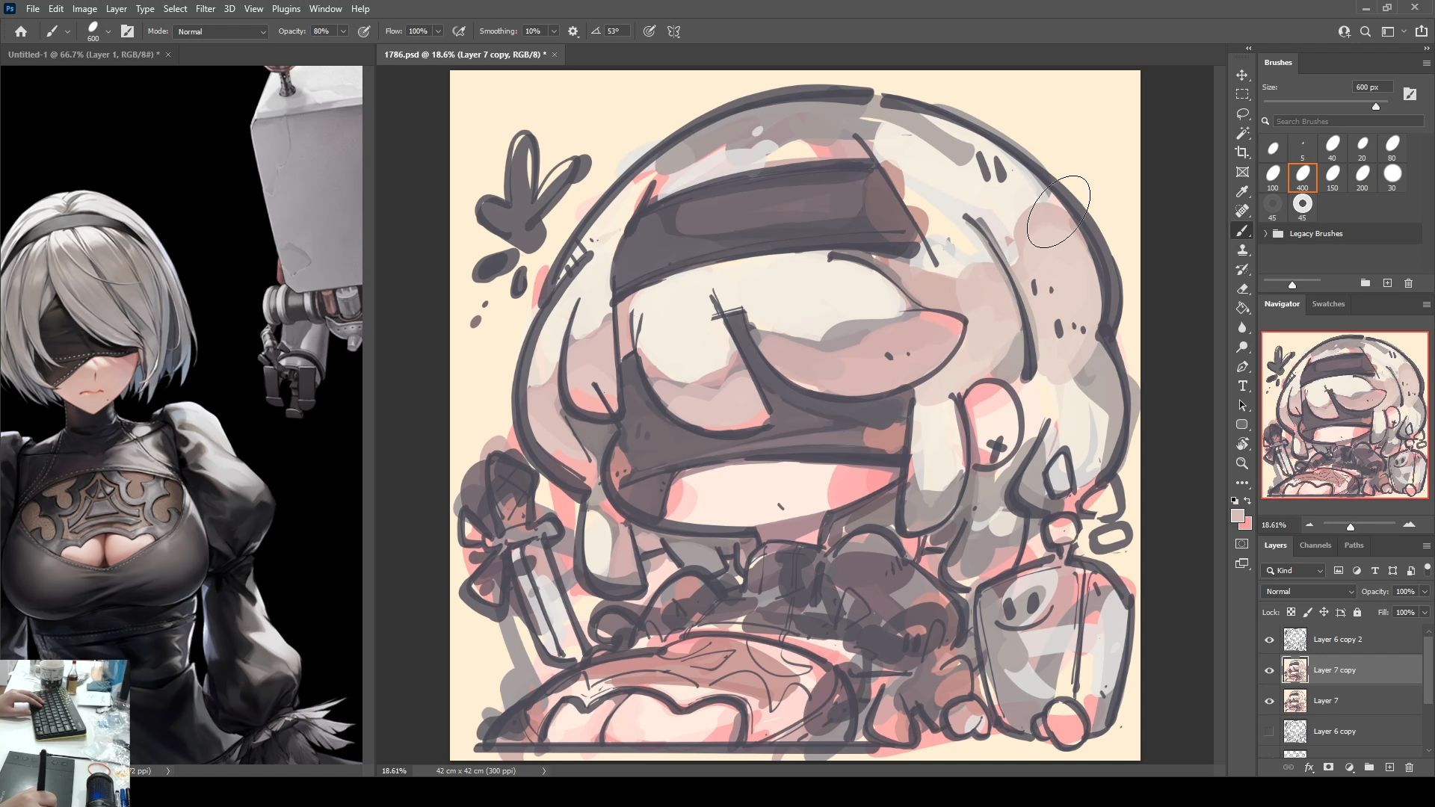
Task: Select the Paint Bucket tool
Action: click(x=1242, y=308)
